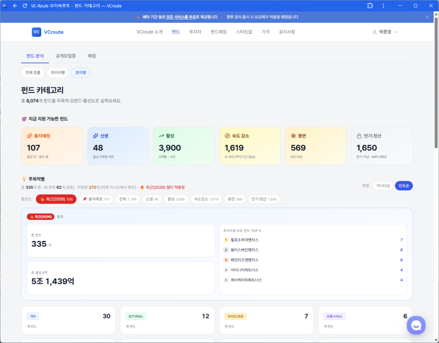Click the 출자예정 sparkle icon on the card
Viewport: 439px width, 343px height.
pyautogui.click(x=29, y=136)
